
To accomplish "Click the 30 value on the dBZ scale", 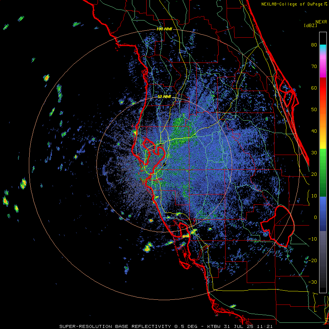I will tap(314, 153).
